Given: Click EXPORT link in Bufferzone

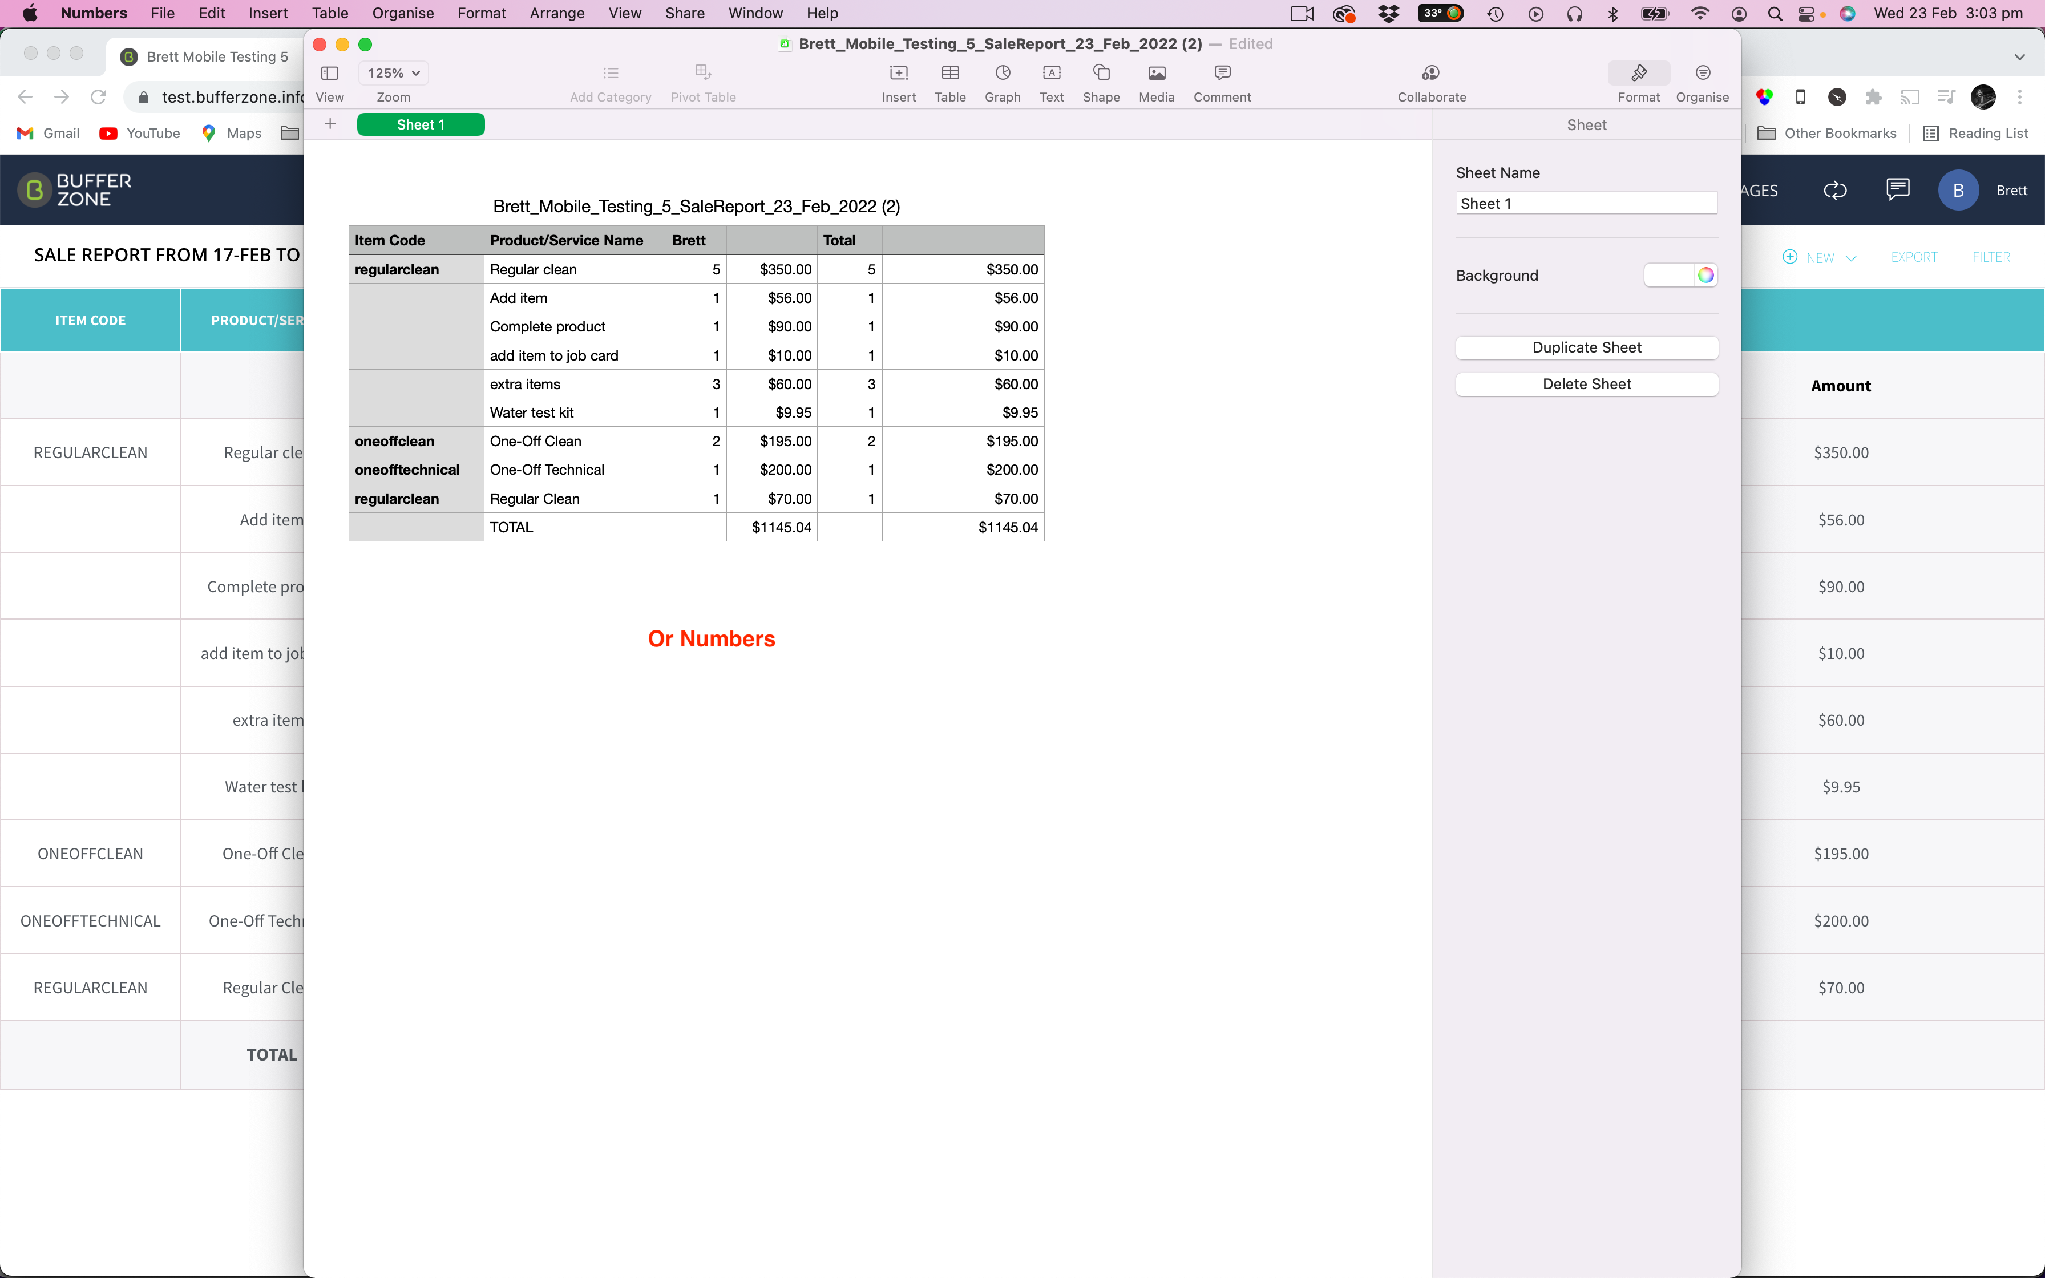Looking at the screenshot, I should click(x=1913, y=257).
